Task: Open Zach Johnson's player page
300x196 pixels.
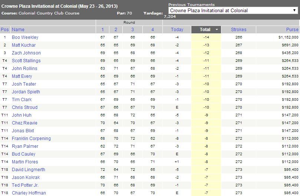Action: pyautogui.click(x=26, y=53)
